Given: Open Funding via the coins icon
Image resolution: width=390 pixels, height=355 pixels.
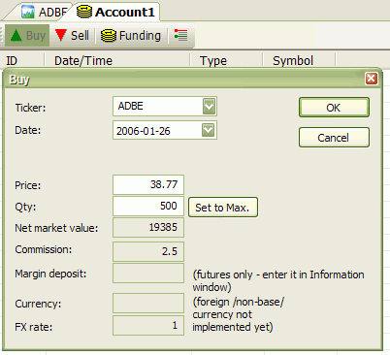Looking at the screenshot, I should point(108,36).
